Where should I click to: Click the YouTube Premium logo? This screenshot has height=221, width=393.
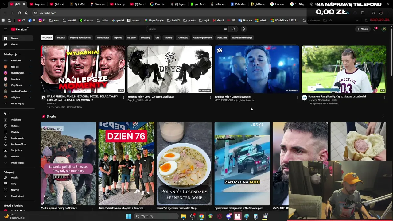coord(20,29)
